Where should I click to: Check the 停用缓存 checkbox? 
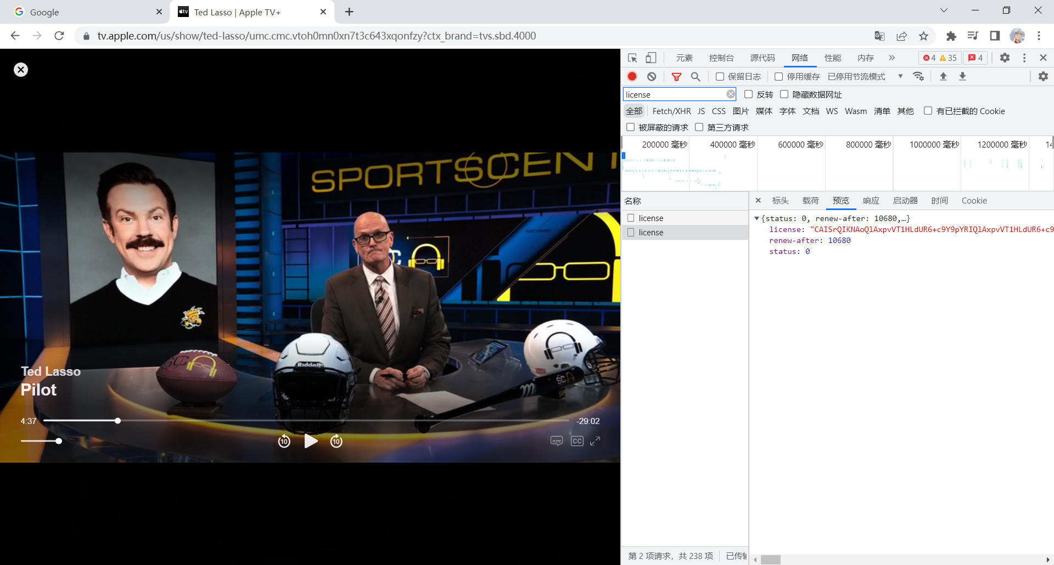[778, 76]
